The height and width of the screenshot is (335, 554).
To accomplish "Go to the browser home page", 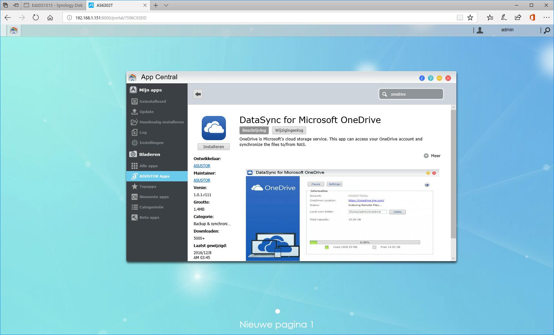I will [x=50, y=18].
